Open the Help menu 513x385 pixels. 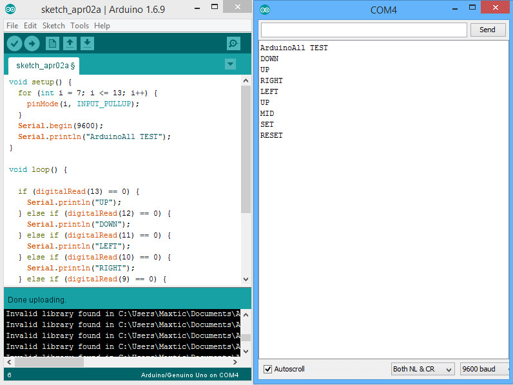tap(102, 26)
